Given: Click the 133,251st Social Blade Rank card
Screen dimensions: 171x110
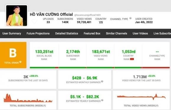Looking at the screenshot, I should [x=44, y=55].
